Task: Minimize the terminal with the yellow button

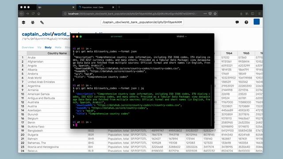Action: tap(77, 37)
